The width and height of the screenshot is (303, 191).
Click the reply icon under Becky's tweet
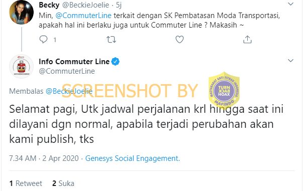click(x=43, y=40)
